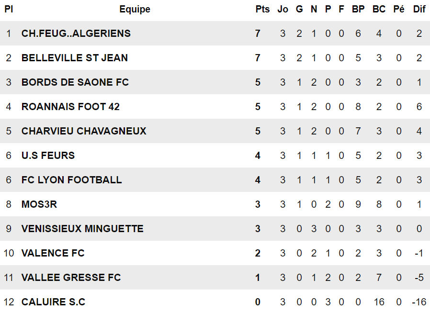Select the BORDS DE SAONE FC team
Image resolution: width=430 pixels, height=313 pixels.
click(75, 82)
